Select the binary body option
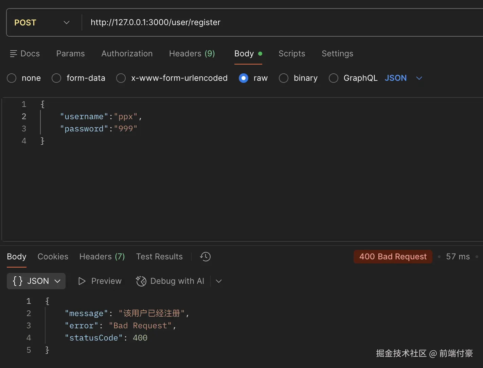Image resolution: width=483 pixels, height=368 pixels. (284, 78)
